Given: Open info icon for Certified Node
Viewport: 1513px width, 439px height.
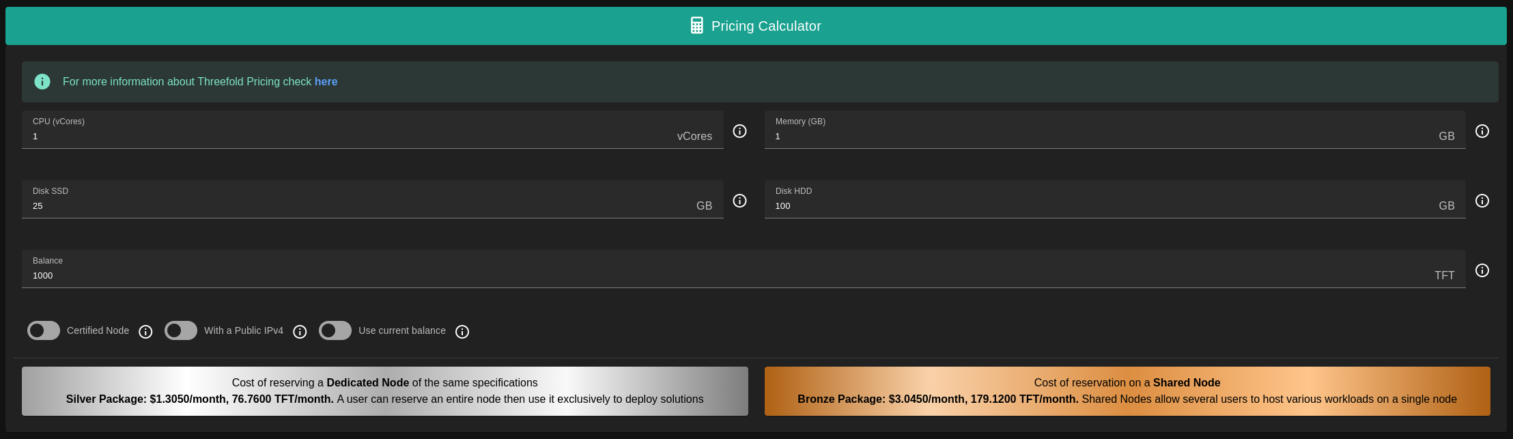Looking at the screenshot, I should click(145, 332).
